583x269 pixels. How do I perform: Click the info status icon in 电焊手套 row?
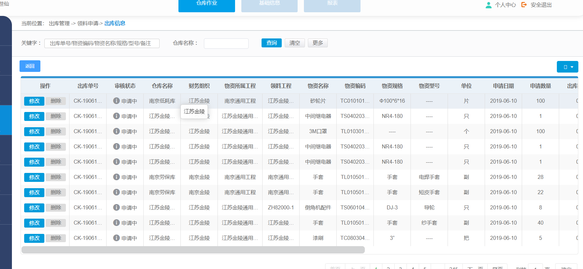click(x=116, y=177)
